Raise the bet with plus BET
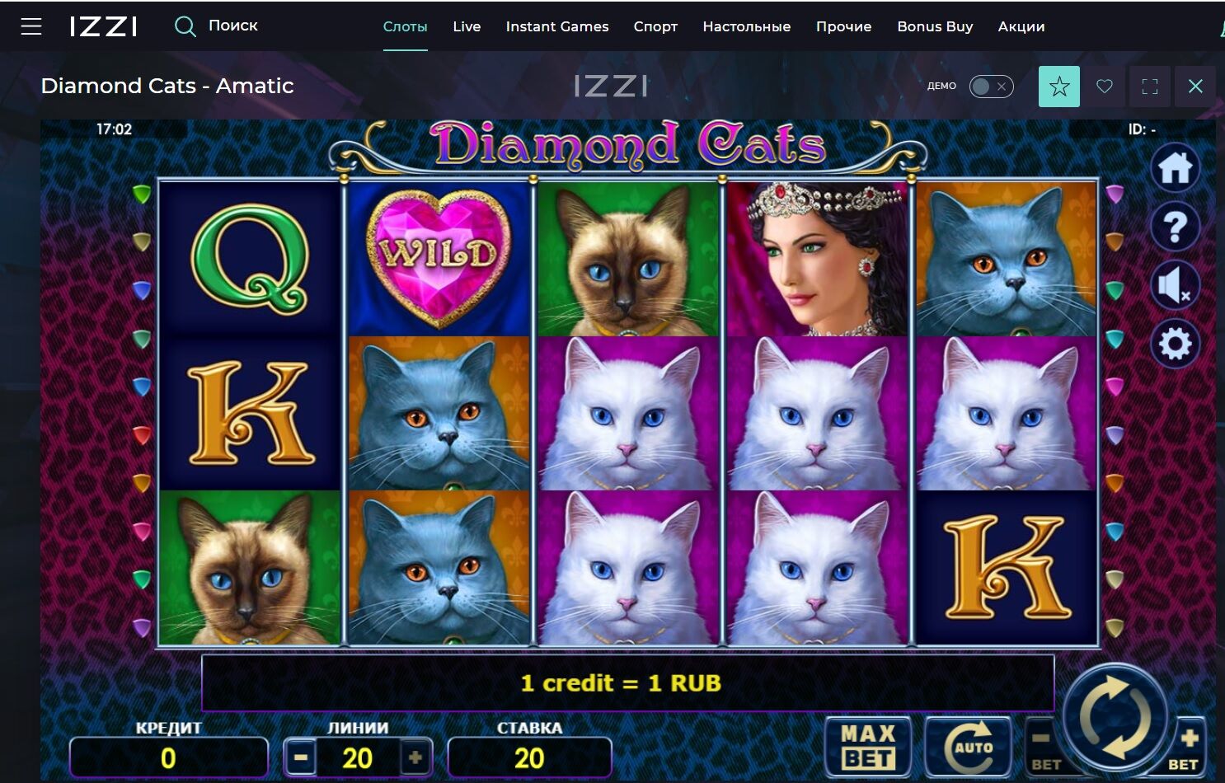 [1186, 748]
